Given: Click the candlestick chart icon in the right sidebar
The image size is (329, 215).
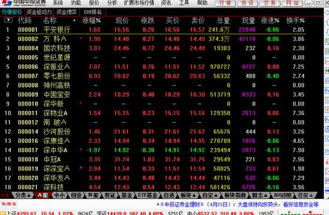Looking at the screenshot, I should [x=327, y=71].
